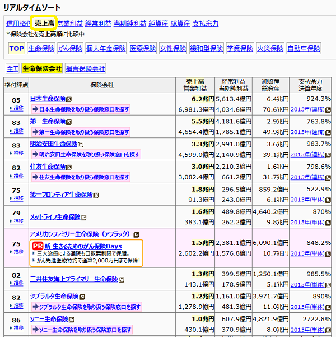Sort by 純資産
The height and width of the screenshot is (337, 336).
coord(158,24)
